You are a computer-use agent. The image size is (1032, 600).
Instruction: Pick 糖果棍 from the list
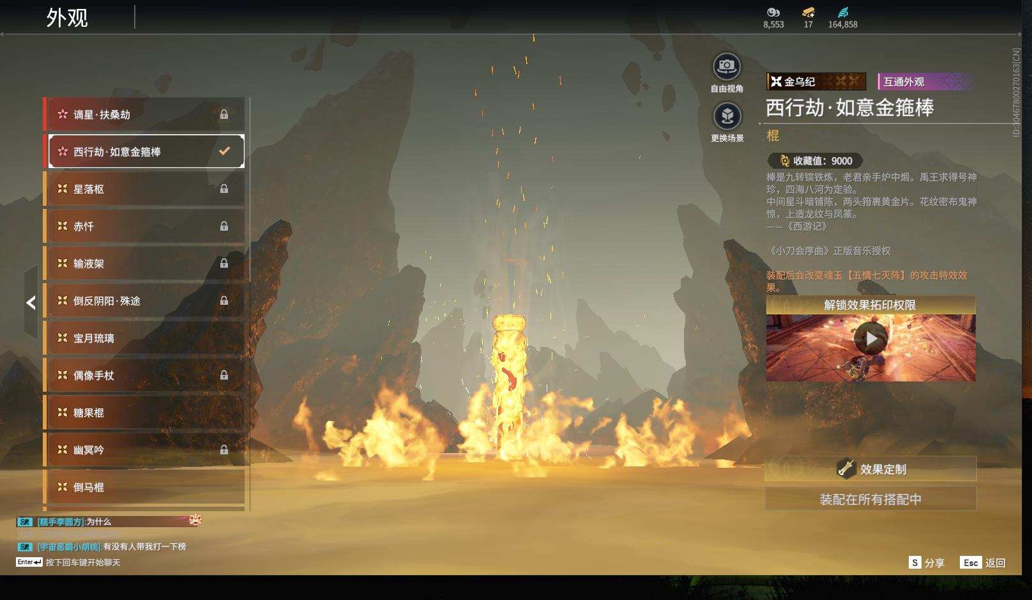144,413
